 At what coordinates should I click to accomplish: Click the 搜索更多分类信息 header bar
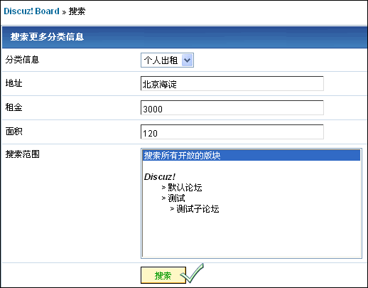[185, 37]
